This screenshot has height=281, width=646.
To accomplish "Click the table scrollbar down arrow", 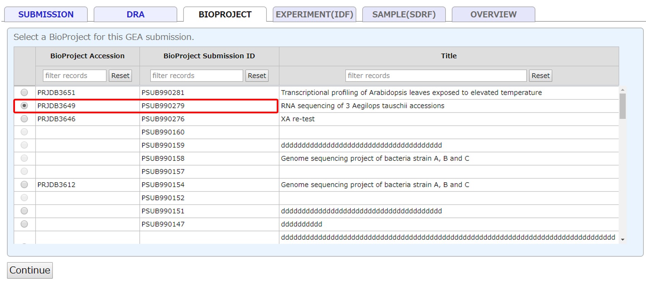I will point(623,240).
